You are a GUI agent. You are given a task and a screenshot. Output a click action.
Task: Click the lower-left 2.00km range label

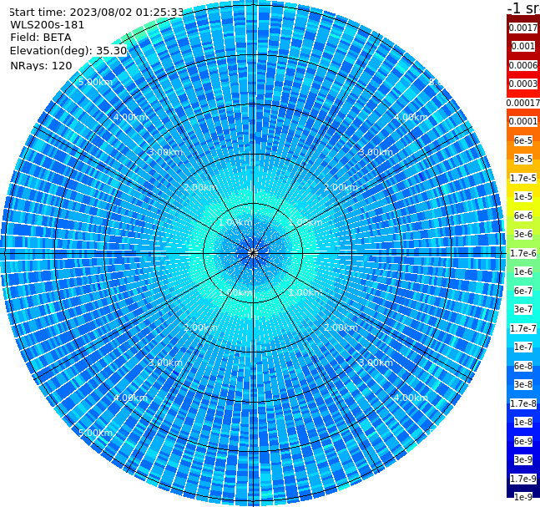point(201,327)
